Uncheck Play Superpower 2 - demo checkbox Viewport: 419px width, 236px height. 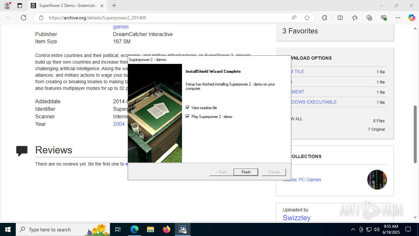click(x=188, y=116)
